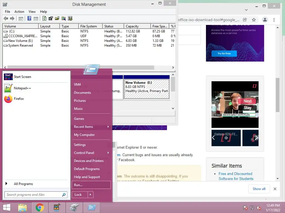Click the muted volume tray icon
Viewport: 285px width, 213px height.
pos(259,207)
